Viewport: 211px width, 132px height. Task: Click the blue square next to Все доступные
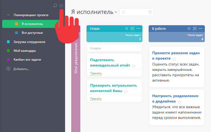tap(16, 33)
